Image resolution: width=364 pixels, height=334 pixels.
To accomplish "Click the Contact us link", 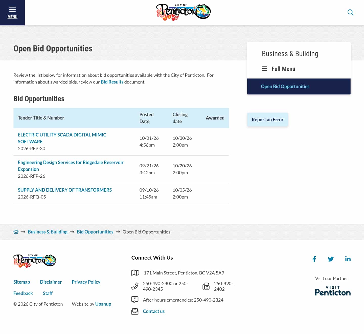I will 154,311.
